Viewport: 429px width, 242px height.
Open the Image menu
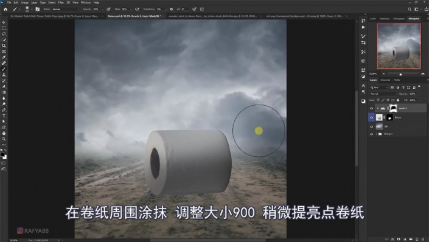tap(24, 2)
